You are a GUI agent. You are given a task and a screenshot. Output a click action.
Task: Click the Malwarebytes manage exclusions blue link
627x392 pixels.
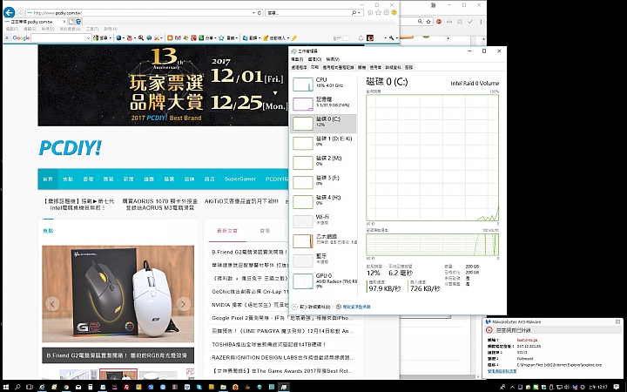[x=502, y=371]
